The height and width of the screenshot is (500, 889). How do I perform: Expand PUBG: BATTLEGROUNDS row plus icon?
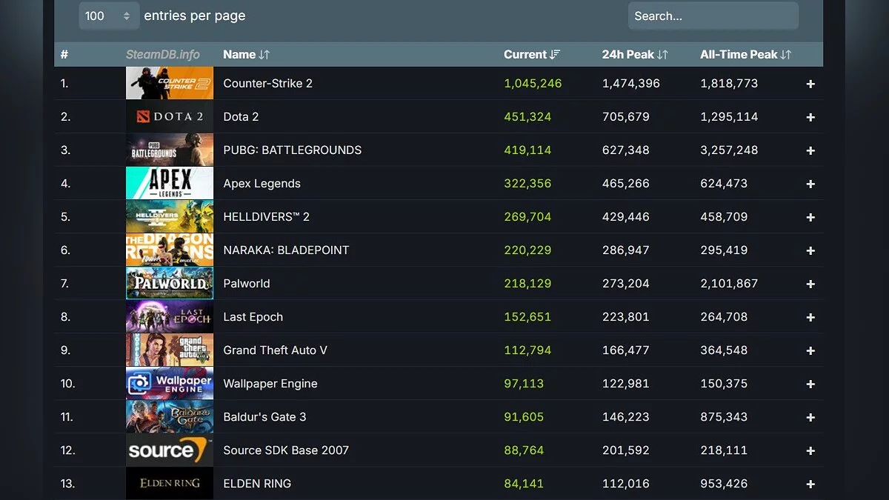[x=810, y=150]
